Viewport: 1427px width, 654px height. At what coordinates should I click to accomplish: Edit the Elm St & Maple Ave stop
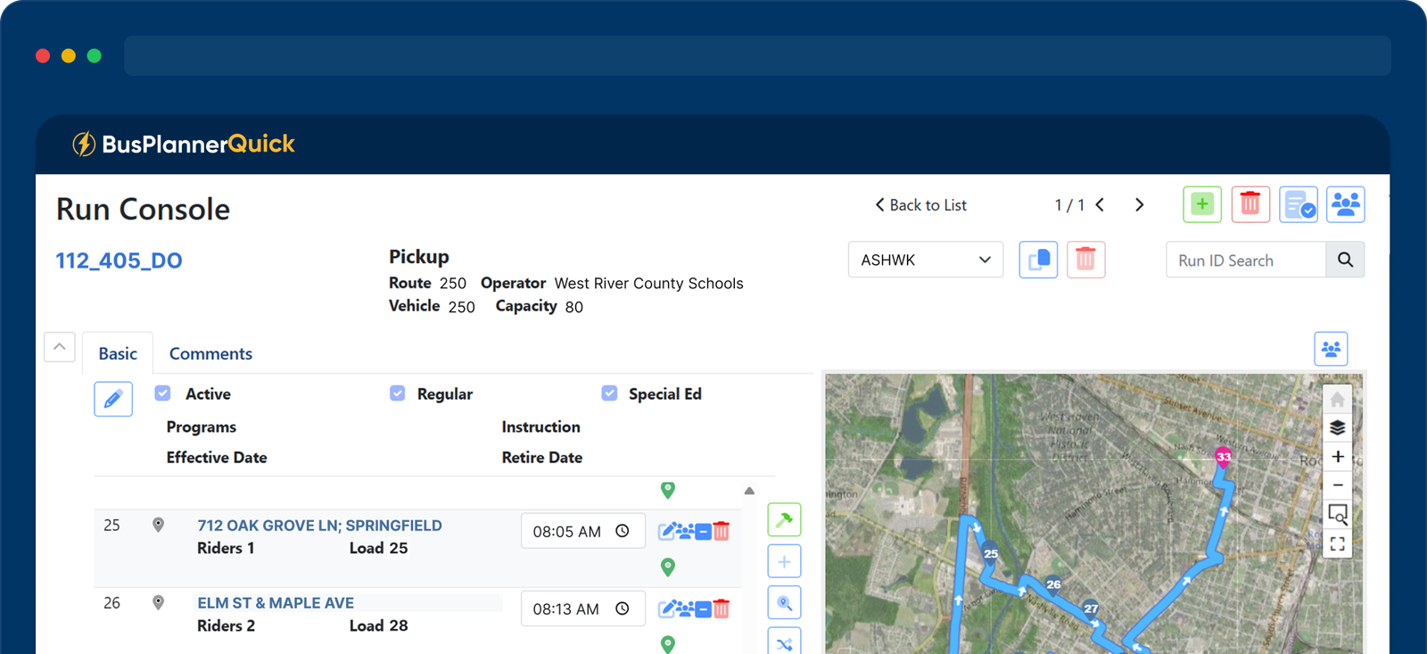(x=666, y=609)
